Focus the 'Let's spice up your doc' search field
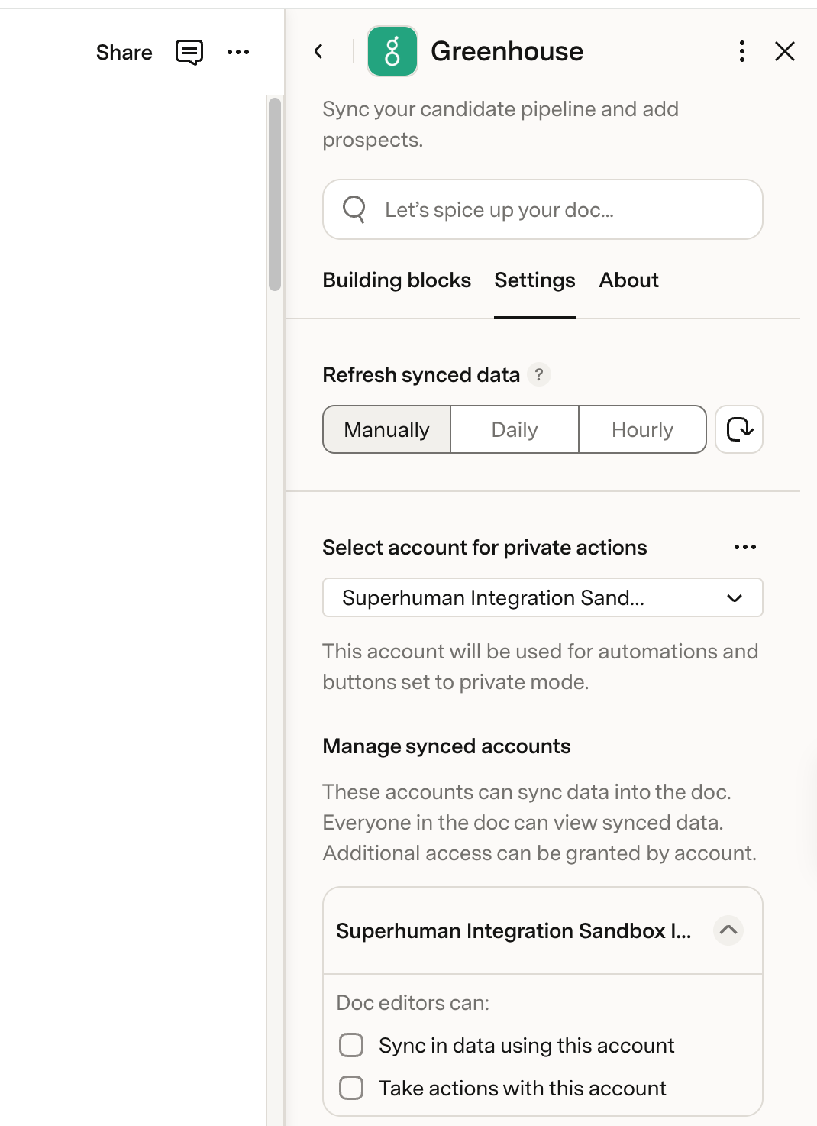The image size is (817, 1126). (x=543, y=209)
